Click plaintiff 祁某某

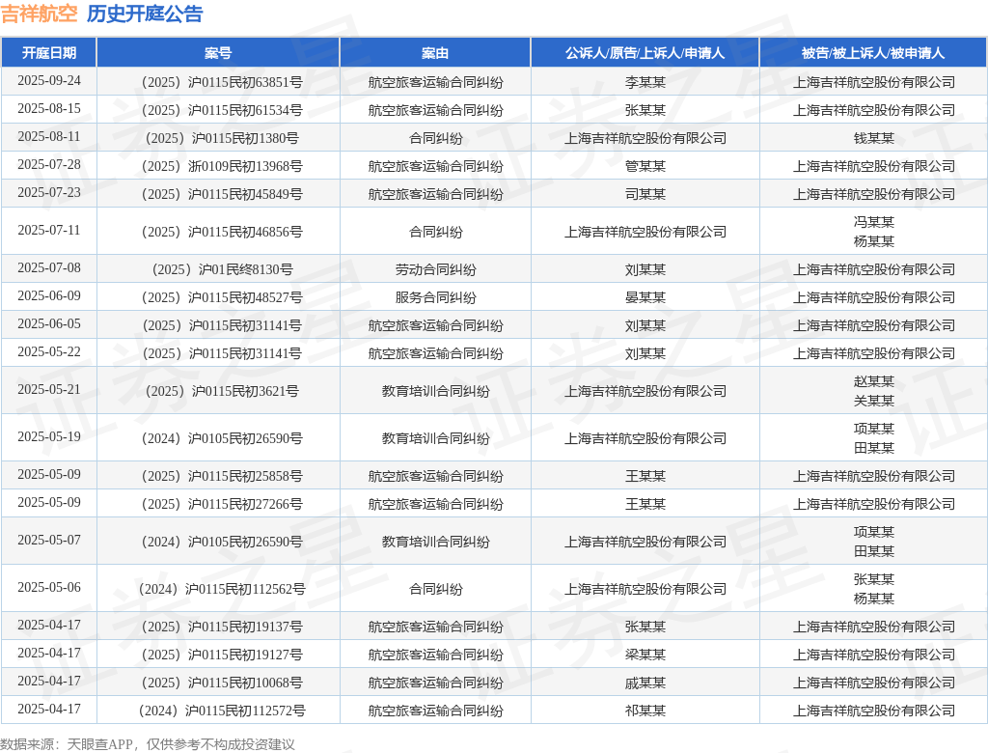tap(645, 711)
